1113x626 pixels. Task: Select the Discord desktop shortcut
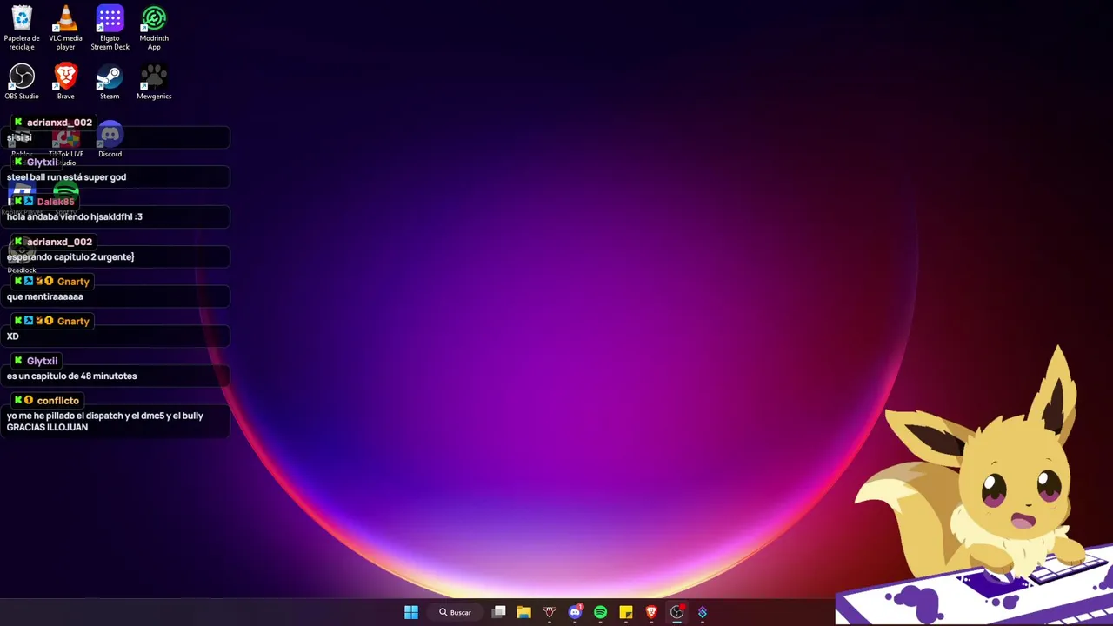pos(110,140)
